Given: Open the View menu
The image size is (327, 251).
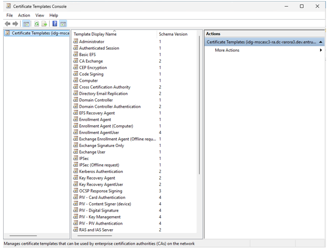Looking at the screenshot, I should (40, 16).
